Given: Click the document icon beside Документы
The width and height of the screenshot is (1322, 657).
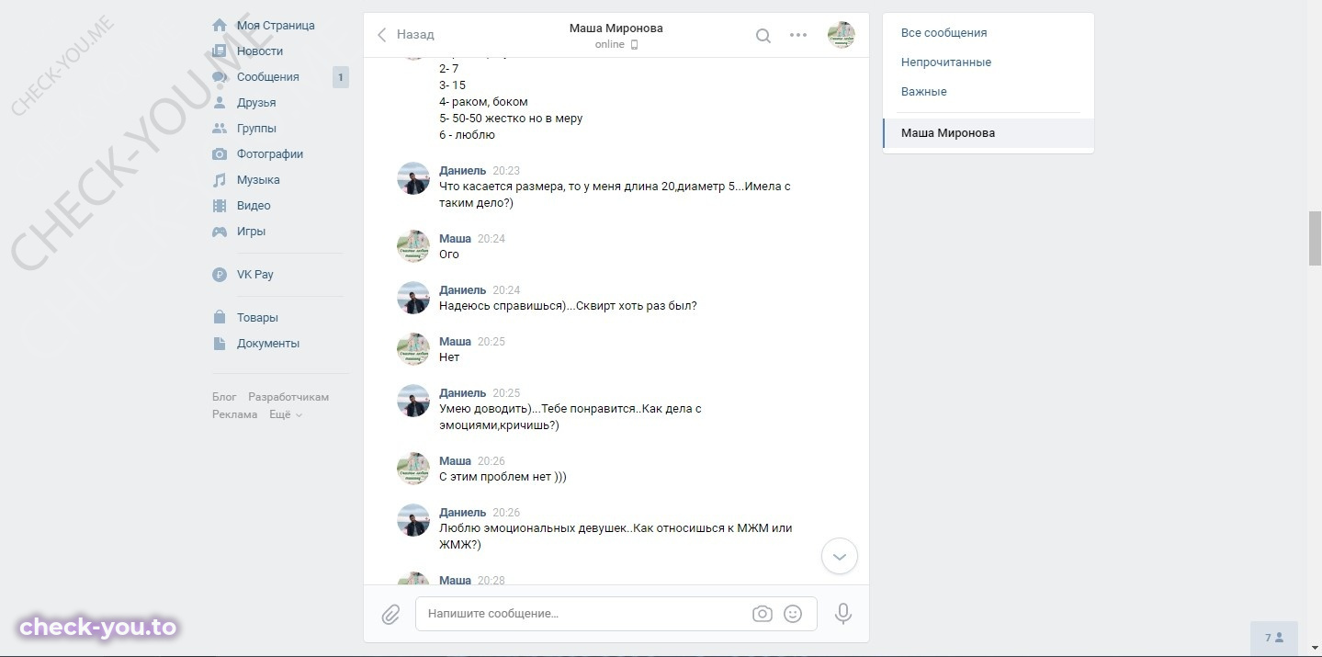Looking at the screenshot, I should [220, 344].
